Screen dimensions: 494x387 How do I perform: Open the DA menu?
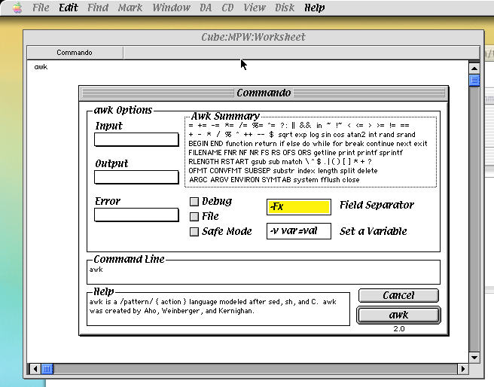click(206, 8)
